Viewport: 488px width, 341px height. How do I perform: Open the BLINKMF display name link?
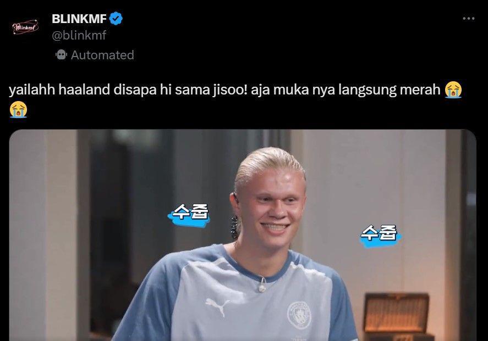(79, 19)
